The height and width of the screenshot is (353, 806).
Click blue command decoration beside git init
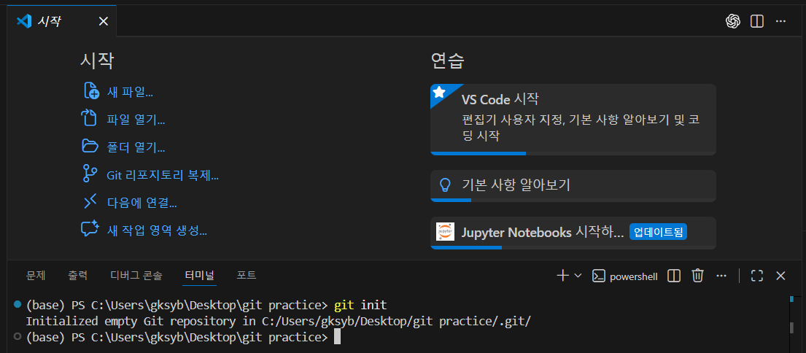[x=18, y=305]
